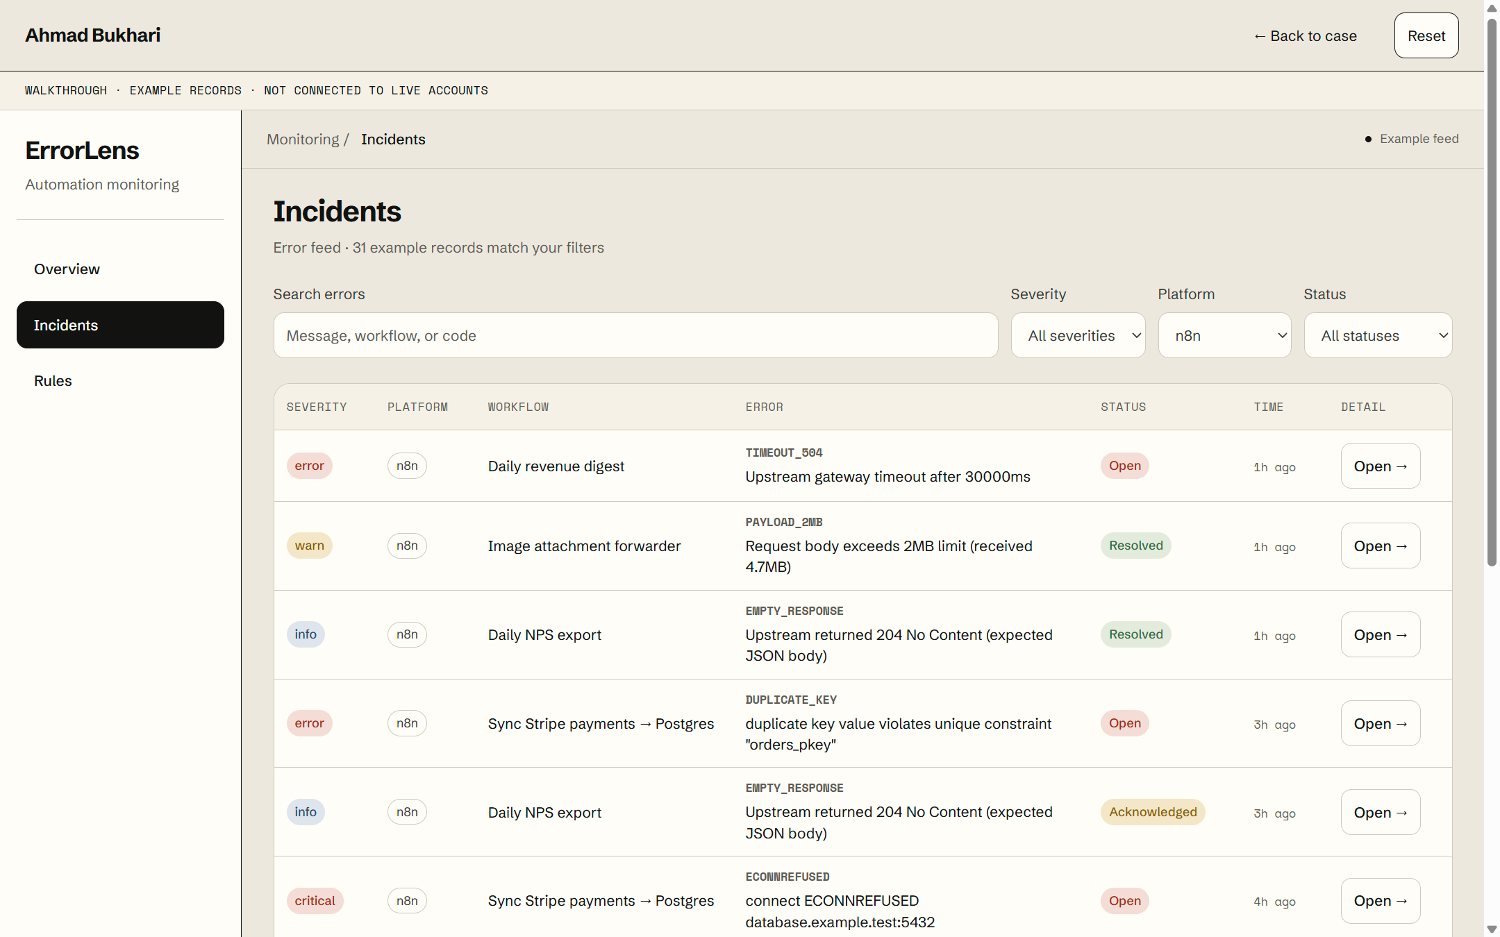Open detail for ECONNREFUSED incident

[1381, 901]
